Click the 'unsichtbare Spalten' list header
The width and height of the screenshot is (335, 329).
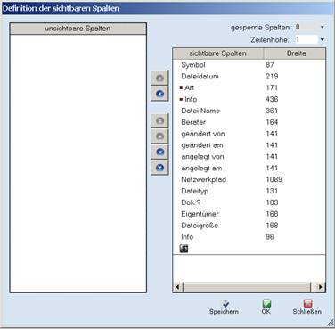[x=78, y=29]
